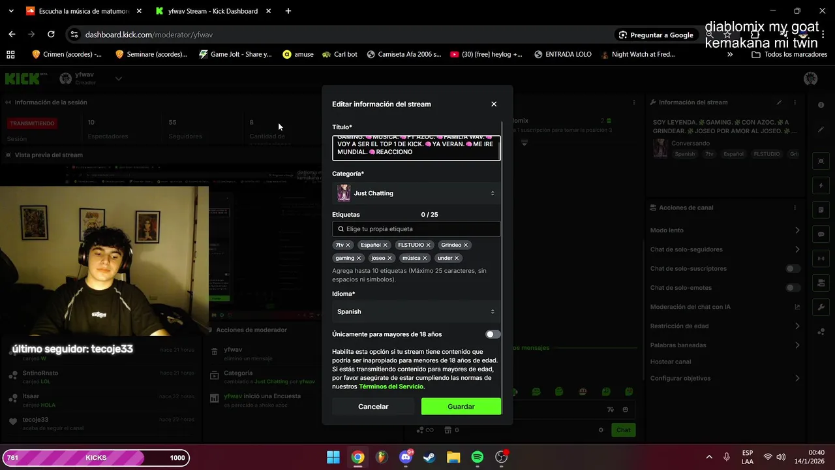
Task: Open the Just Chatting category dropdown
Action: [x=416, y=193]
